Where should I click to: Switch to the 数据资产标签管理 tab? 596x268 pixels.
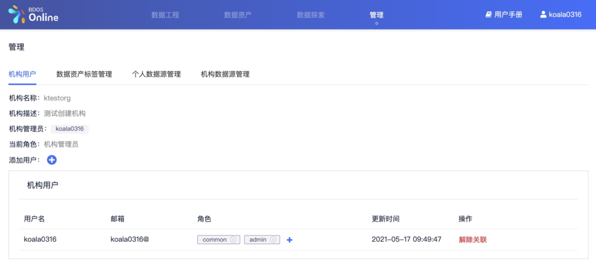tap(84, 74)
